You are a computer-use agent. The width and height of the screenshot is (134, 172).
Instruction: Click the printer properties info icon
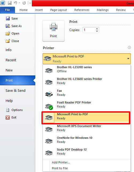point(129,48)
